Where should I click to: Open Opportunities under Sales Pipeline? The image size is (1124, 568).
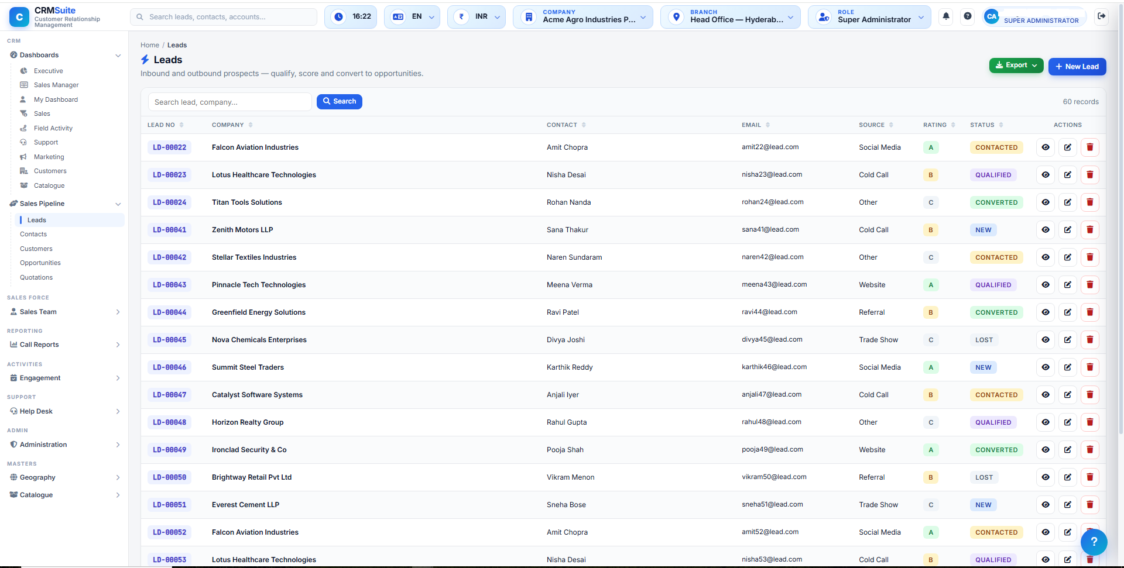[40, 263]
